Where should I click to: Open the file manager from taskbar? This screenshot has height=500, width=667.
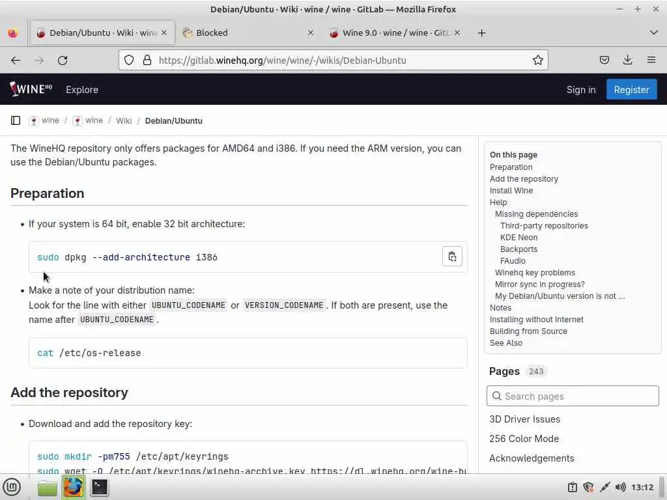coord(47,487)
